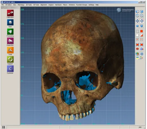Open the Processing application

(x=10, y=31)
